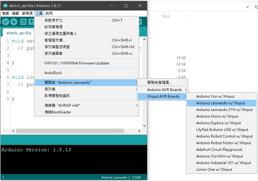Click editor horizontal scrollbar right arrow
The height and width of the screenshot is (181, 258).
click(x=139, y=131)
